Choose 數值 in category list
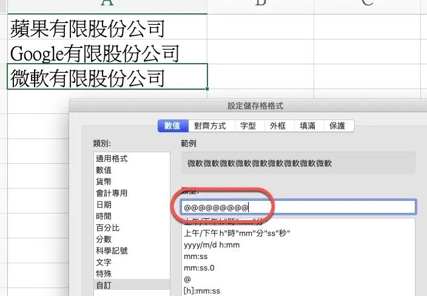Screen dimensions: 427x296 pos(132,170)
